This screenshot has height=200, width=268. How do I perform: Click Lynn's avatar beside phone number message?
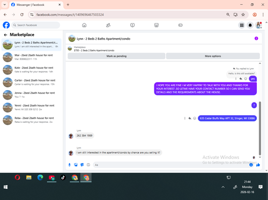coord(71,136)
